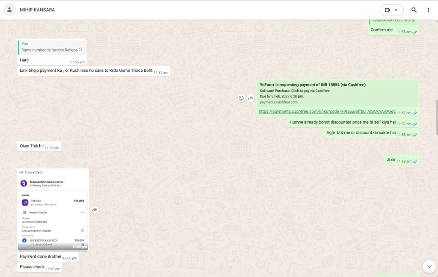Select the 'Ji sir' sent message
The image size is (438, 277).
pos(391,160)
